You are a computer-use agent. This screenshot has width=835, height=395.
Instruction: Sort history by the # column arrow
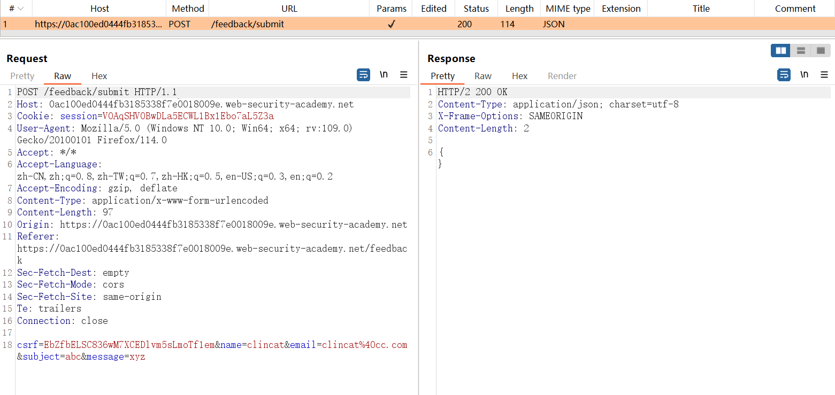click(20, 9)
